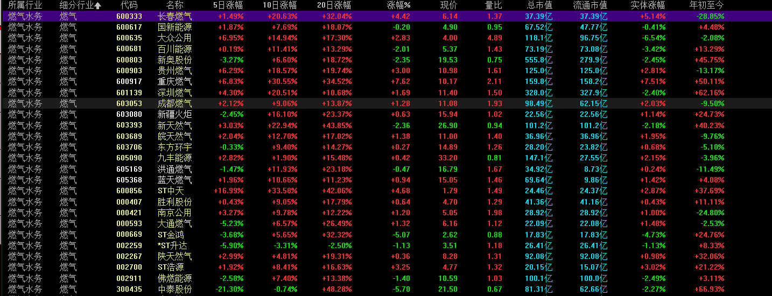Viewport: 772px width, 296px height.
Task: Click 20日涨幅 value +43.85%
Action: click(x=337, y=125)
